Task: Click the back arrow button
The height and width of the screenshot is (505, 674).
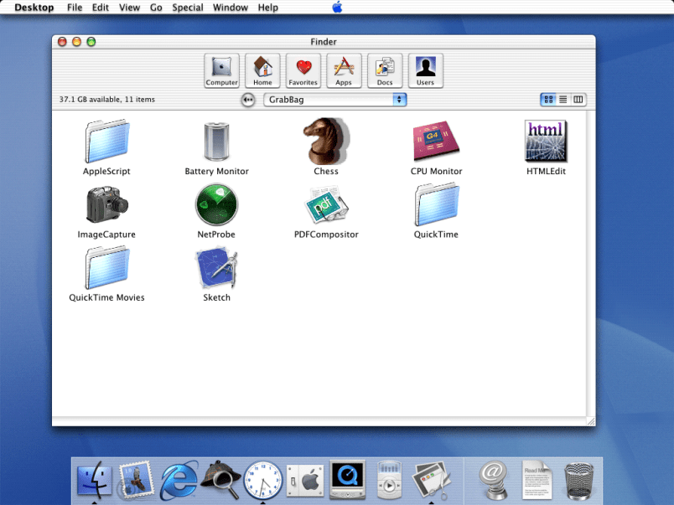Action: click(248, 100)
